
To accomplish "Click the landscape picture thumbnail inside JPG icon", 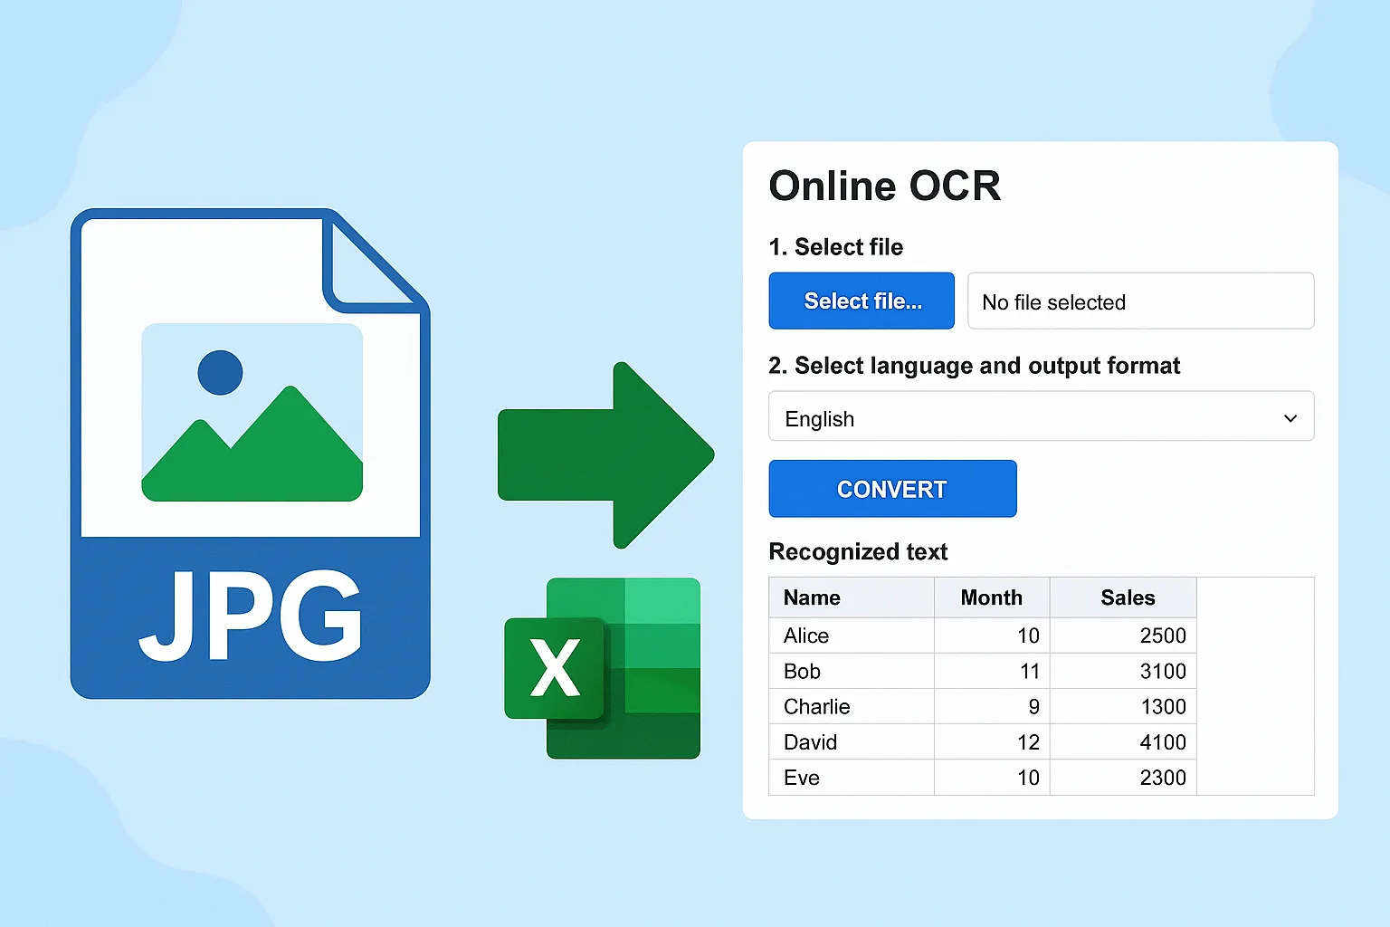I will pyautogui.click(x=252, y=412).
